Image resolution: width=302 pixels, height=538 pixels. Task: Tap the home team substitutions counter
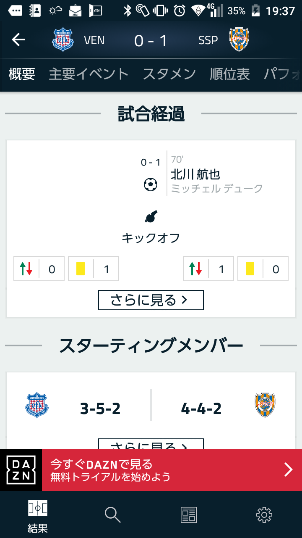(39, 269)
